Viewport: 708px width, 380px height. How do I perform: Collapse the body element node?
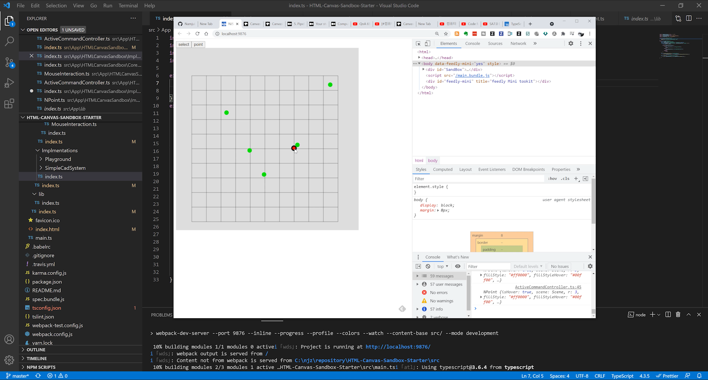point(419,64)
